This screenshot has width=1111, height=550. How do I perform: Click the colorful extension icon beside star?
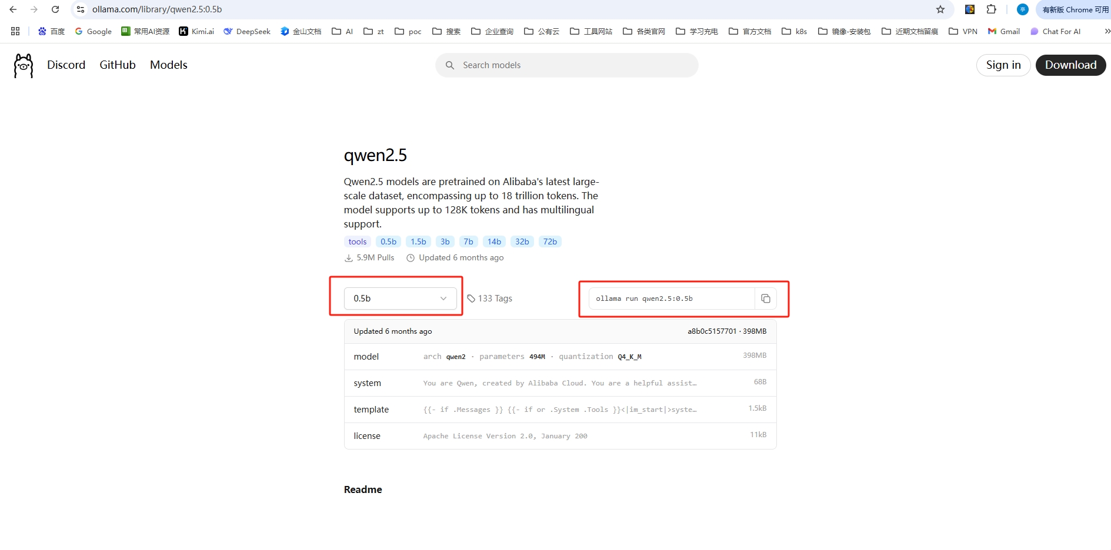pyautogui.click(x=970, y=9)
